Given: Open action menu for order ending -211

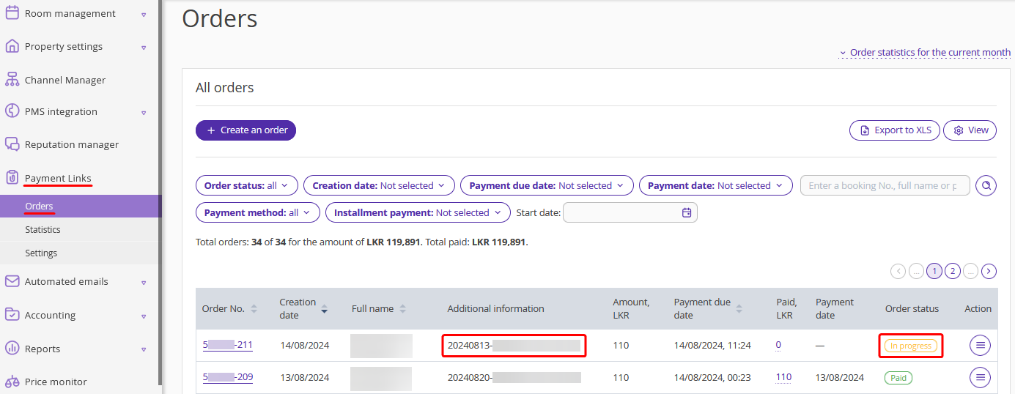Looking at the screenshot, I should (x=980, y=346).
